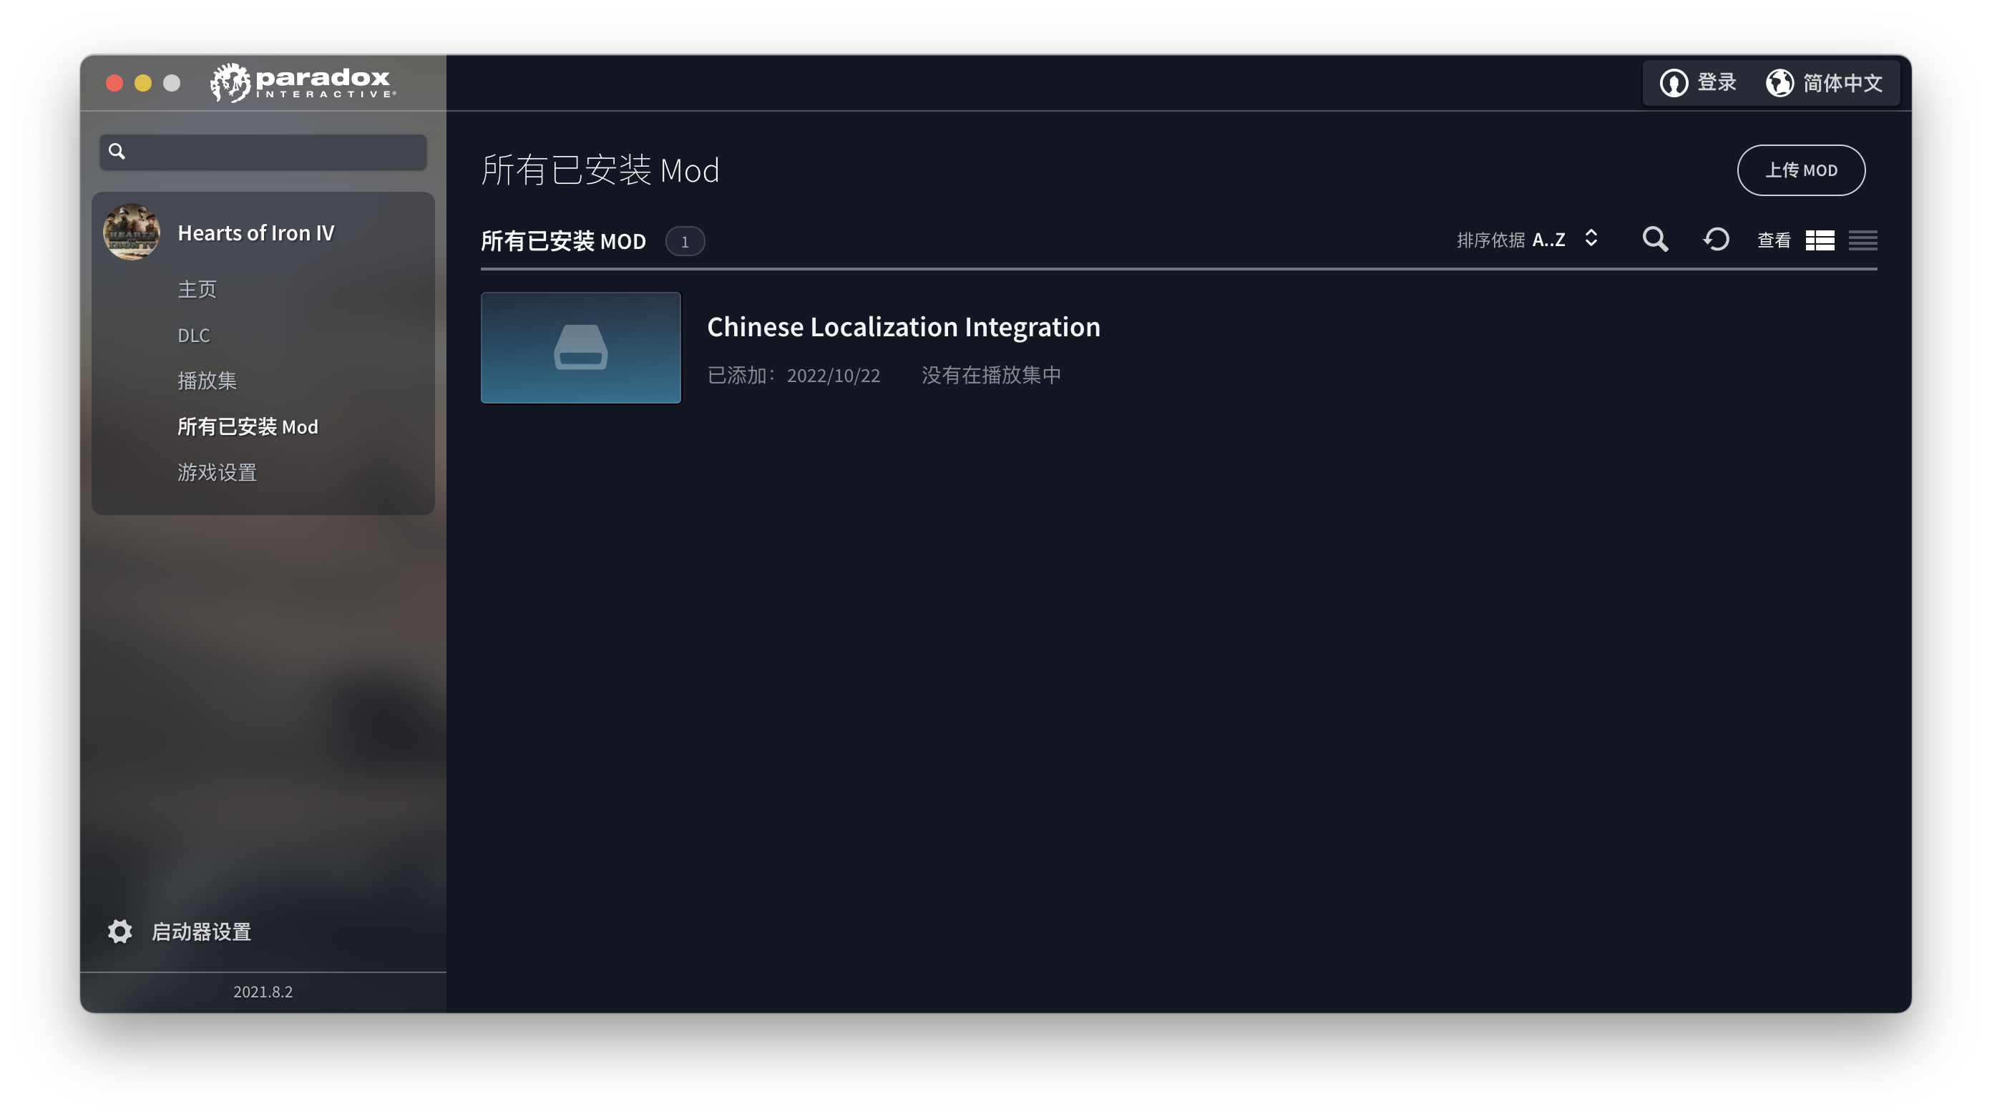Switch to compact list view
The height and width of the screenshot is (1119, 1992).
(x=1863, y=240)
